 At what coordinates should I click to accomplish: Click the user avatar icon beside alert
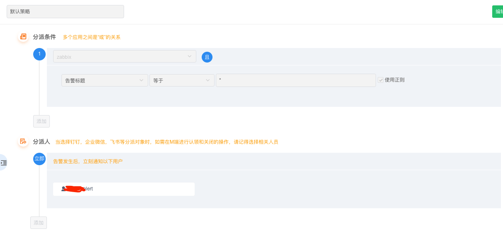(63, 189)
